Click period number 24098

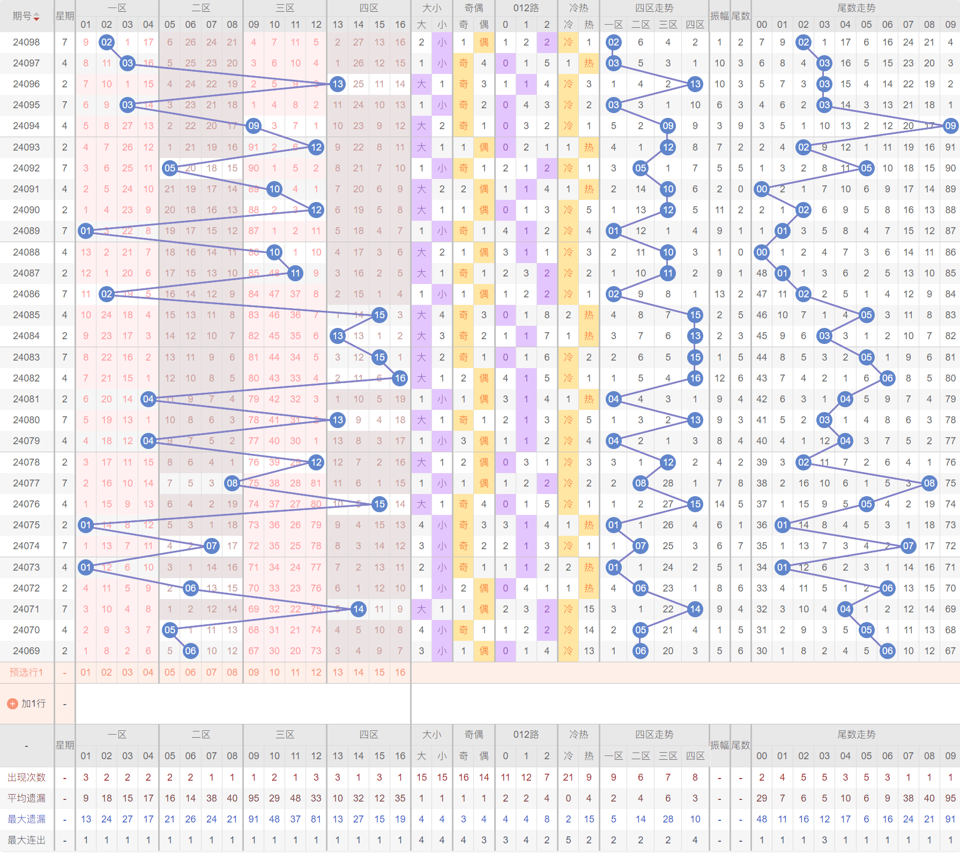tap(26, 42)
